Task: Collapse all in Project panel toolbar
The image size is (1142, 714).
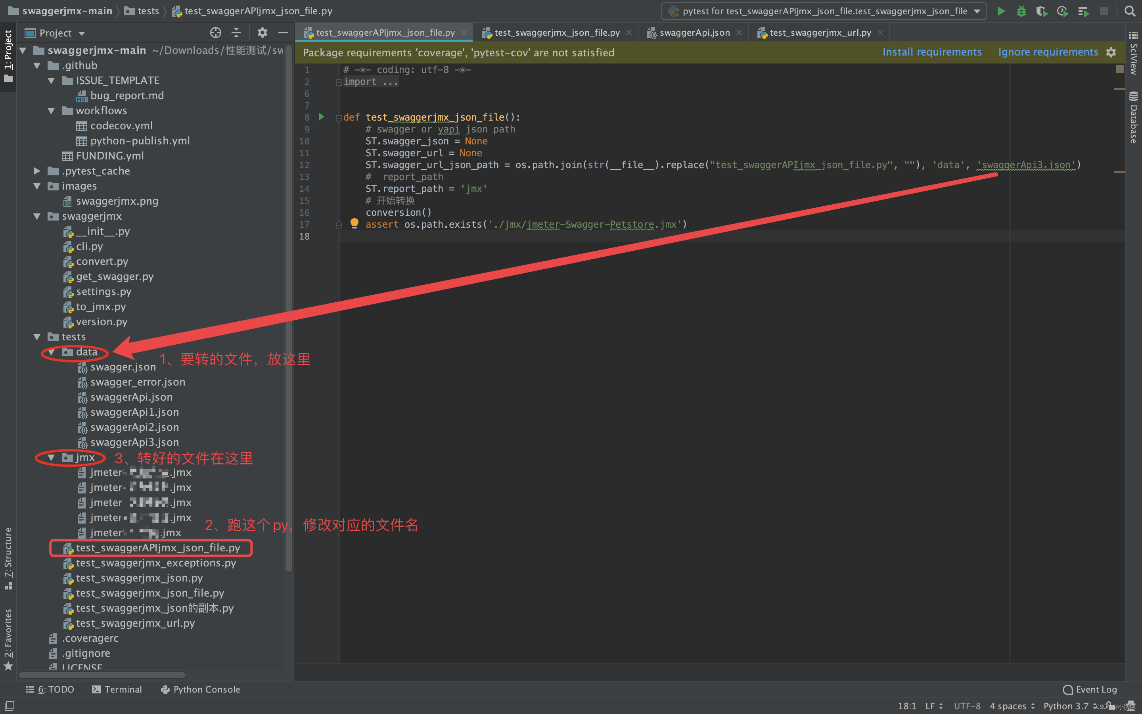Action: [x=236, y=33]
